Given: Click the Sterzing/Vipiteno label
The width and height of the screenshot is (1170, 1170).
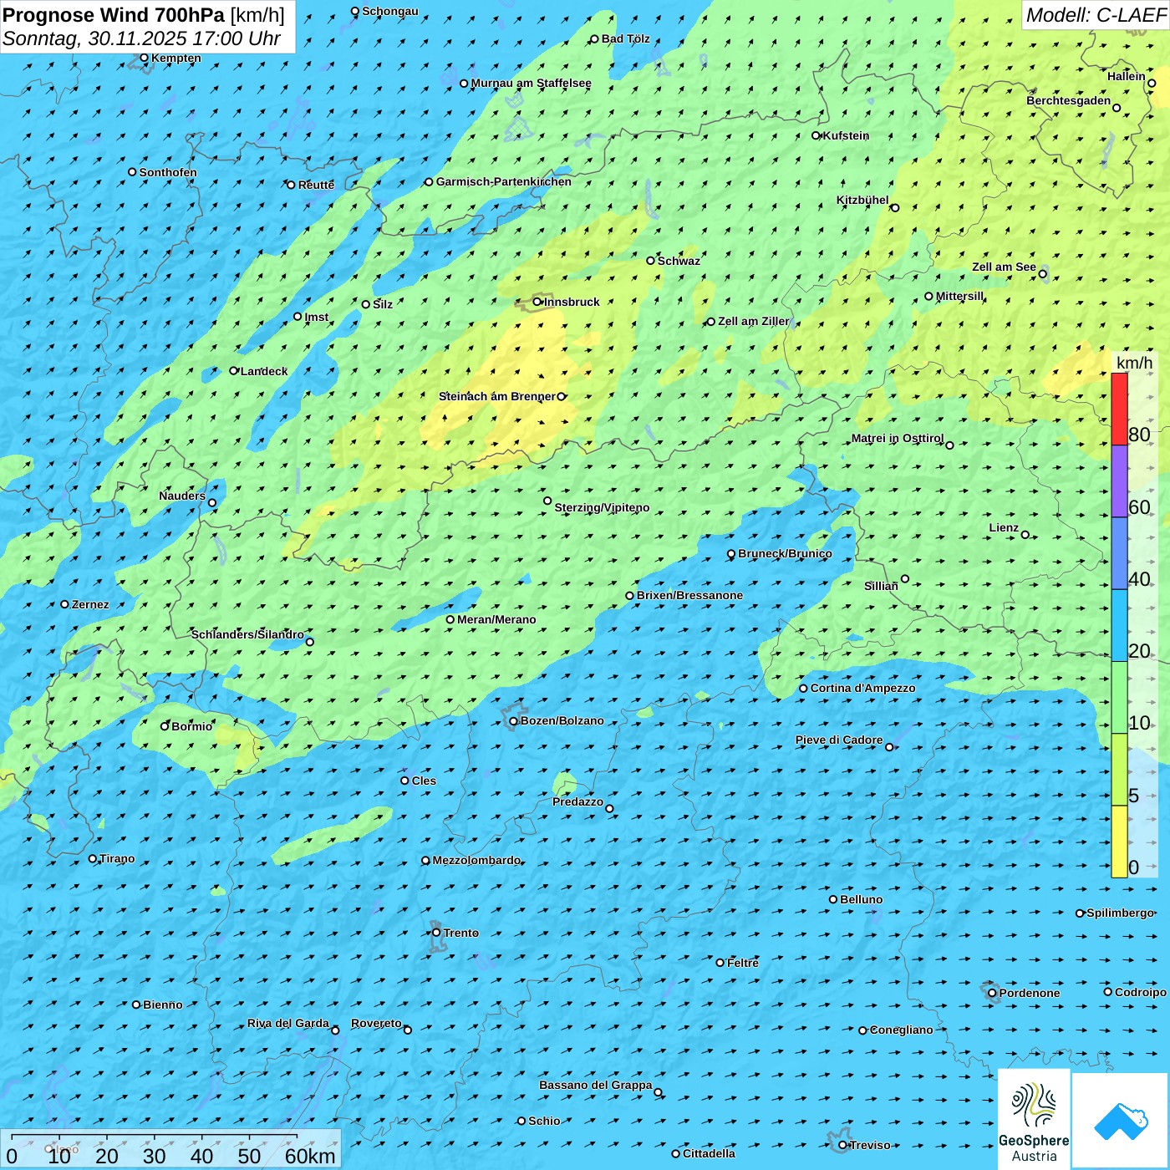Looking at the screenshot, I should pos(602,507).
